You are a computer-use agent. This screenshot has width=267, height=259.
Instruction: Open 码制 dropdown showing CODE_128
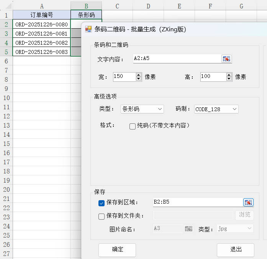[x=216, y=109]
